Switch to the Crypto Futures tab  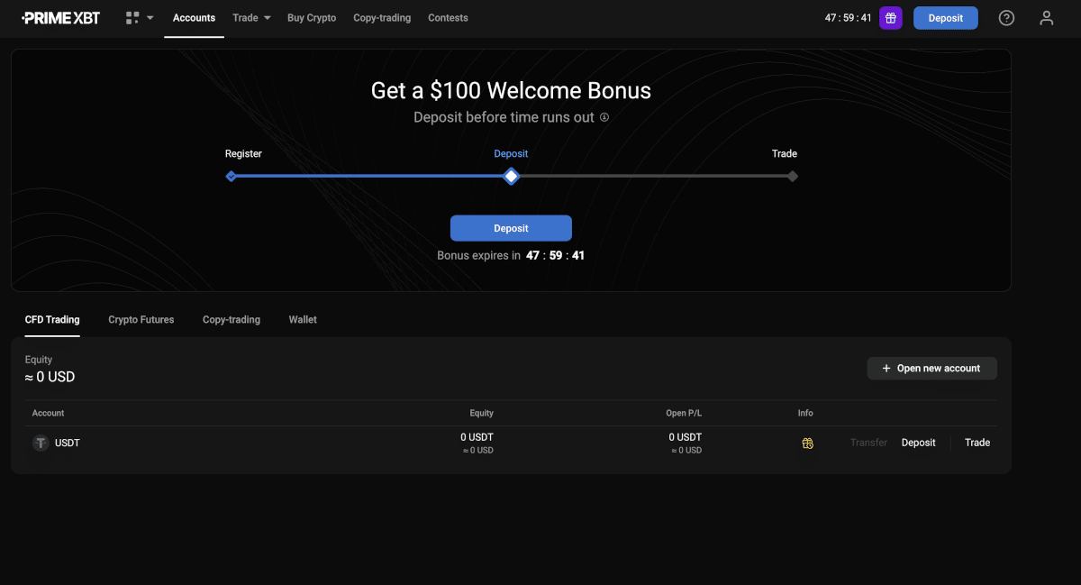tap(141, 320)
